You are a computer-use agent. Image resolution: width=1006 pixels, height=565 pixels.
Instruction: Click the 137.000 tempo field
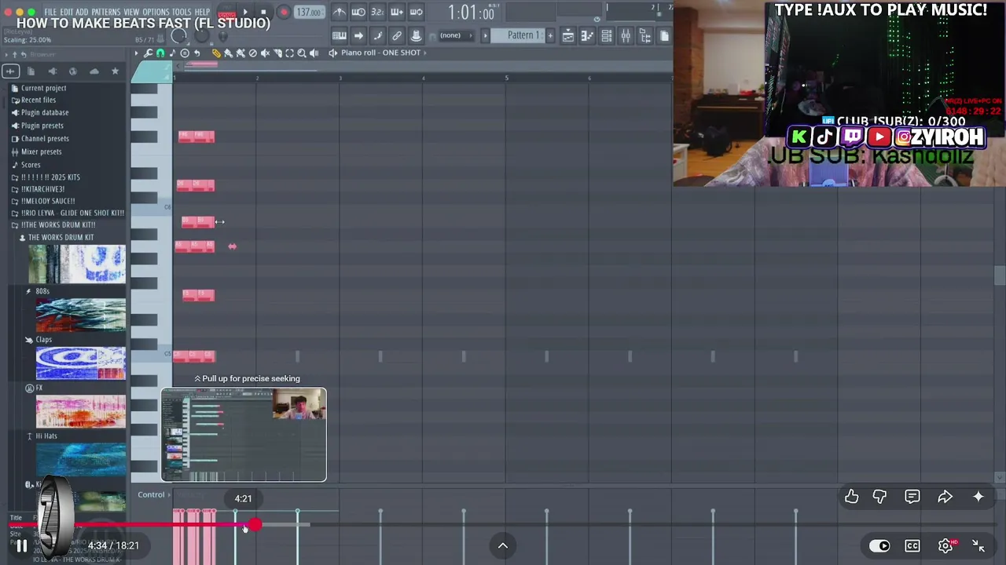coord(309,12)
